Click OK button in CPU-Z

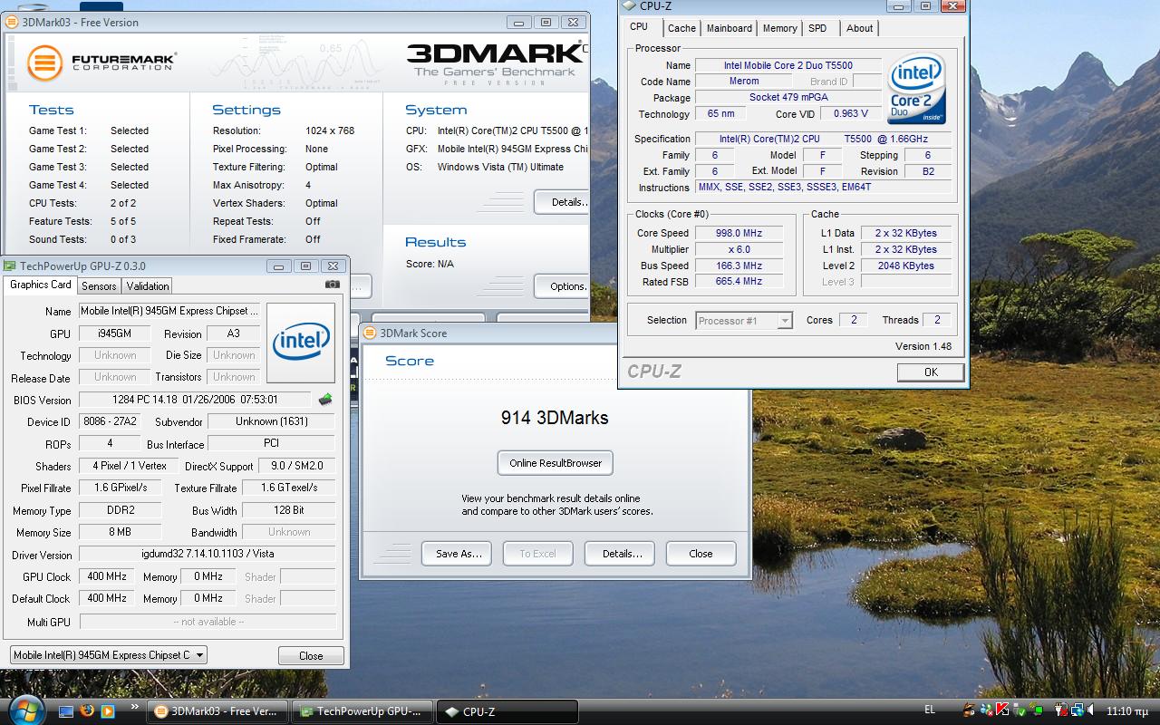coord(931,372)
